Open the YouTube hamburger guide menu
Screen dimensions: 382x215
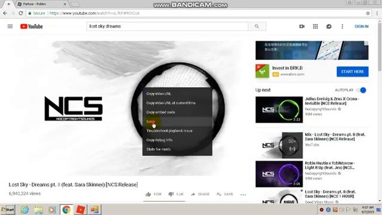point(10,26)
